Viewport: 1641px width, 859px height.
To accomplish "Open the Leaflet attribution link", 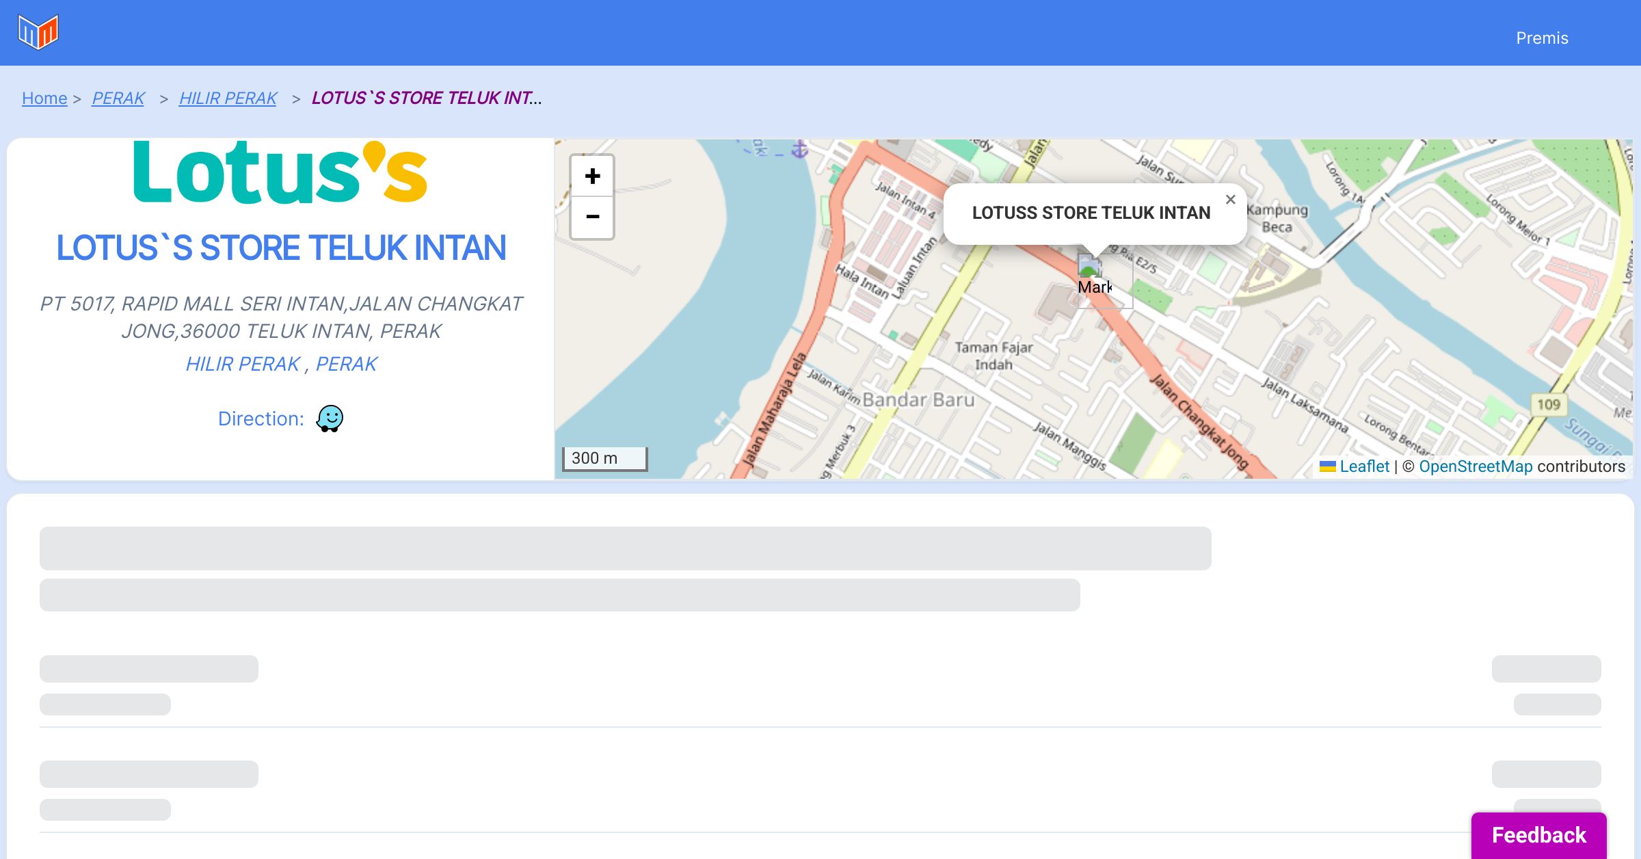I will tap(1364, 466).
